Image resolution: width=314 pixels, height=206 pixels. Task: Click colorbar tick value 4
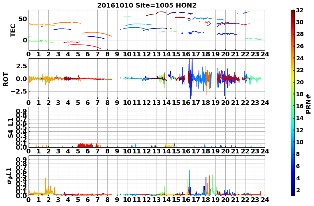[x=298, y=178]
